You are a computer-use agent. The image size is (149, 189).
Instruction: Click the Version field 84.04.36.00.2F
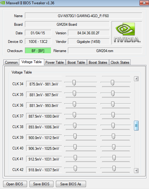(88, 33)
